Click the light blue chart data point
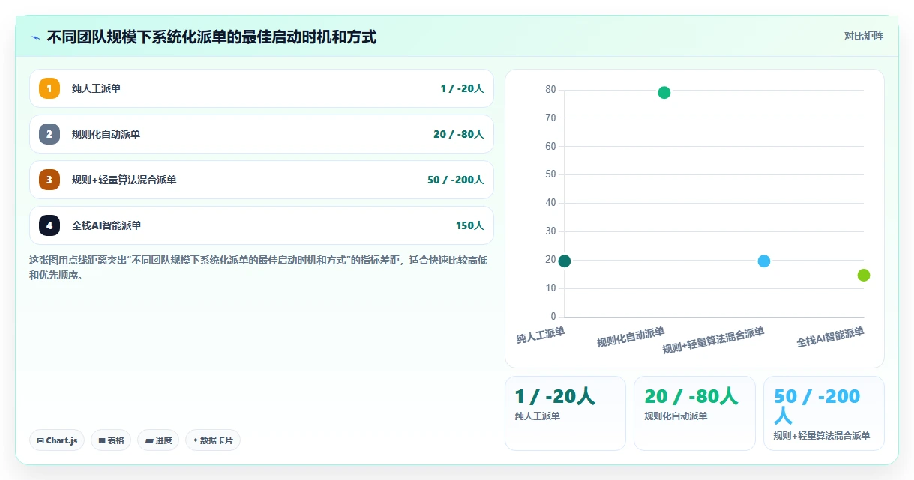The image size is (914, 480). [x=764, y=261]
